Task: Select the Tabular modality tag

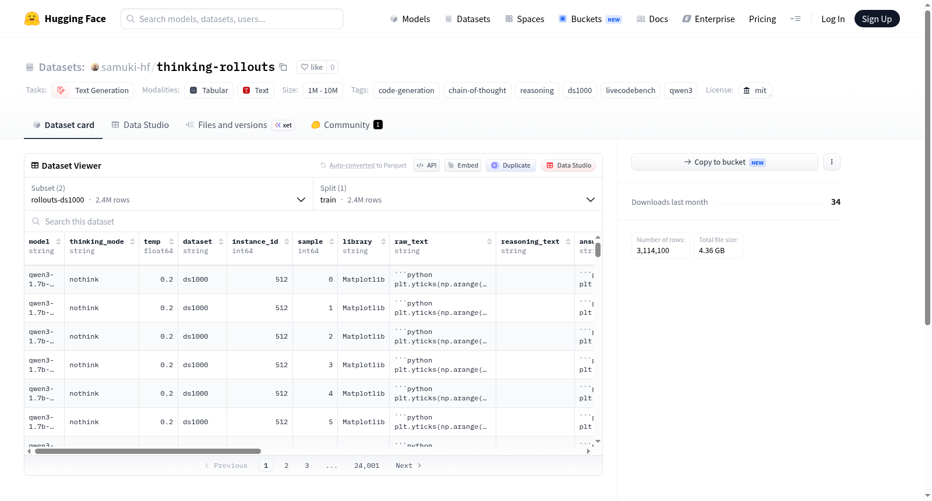Action: pyautogui.click(x=209, y=90)
